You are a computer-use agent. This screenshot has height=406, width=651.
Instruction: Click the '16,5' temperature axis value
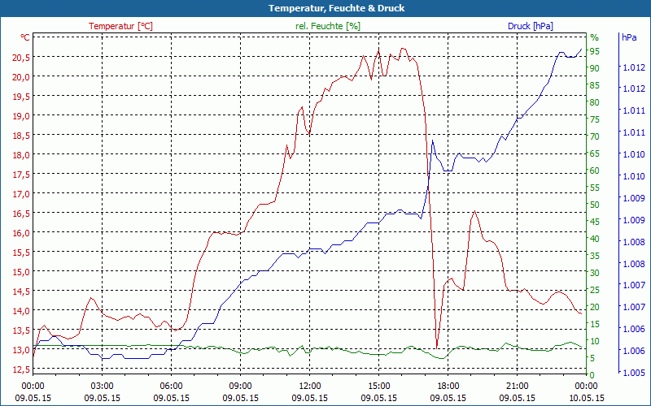(x=21, y=214)
